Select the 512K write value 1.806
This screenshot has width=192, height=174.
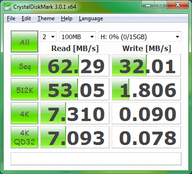(x=146, y=89)
